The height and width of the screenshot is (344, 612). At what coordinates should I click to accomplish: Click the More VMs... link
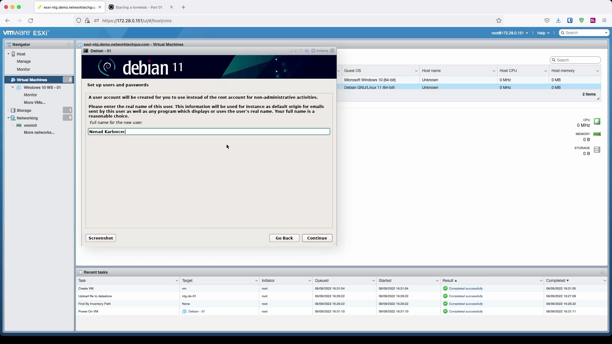coord(35,103)
